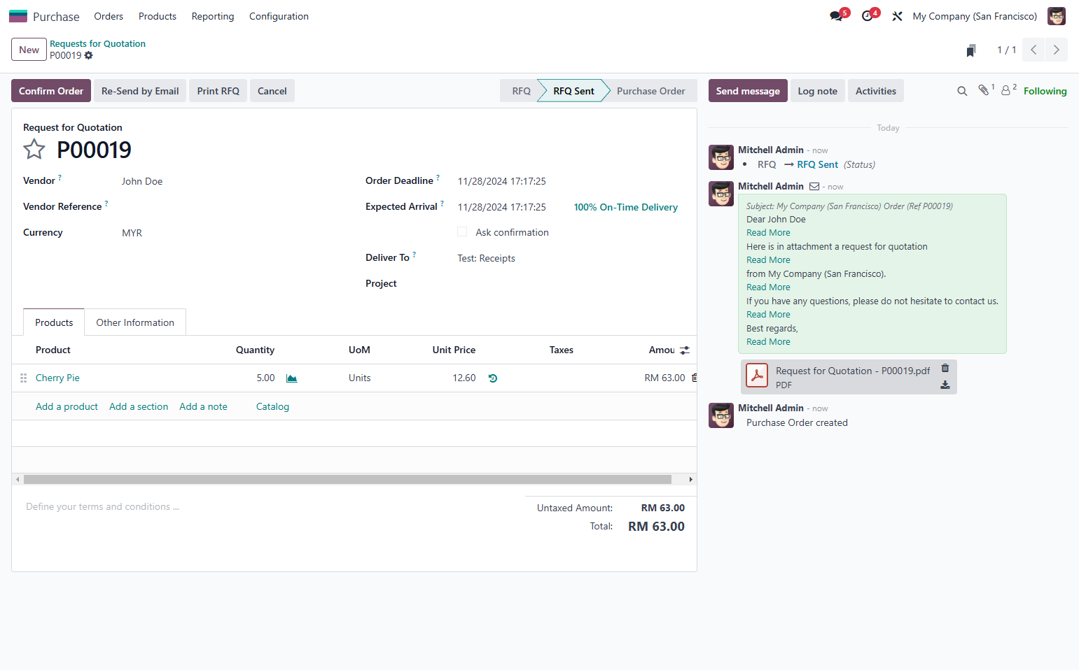Click Add a section
Image resolution: width=1079 pixels, height=670 pixels.
139,406
